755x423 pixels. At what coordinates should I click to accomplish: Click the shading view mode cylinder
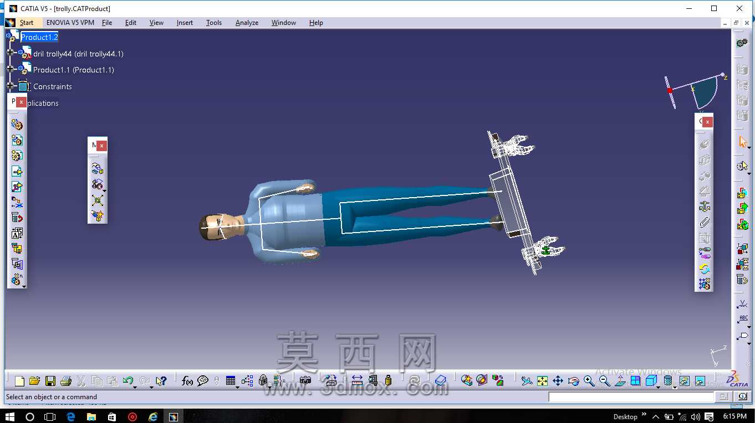tap(668, 381)
